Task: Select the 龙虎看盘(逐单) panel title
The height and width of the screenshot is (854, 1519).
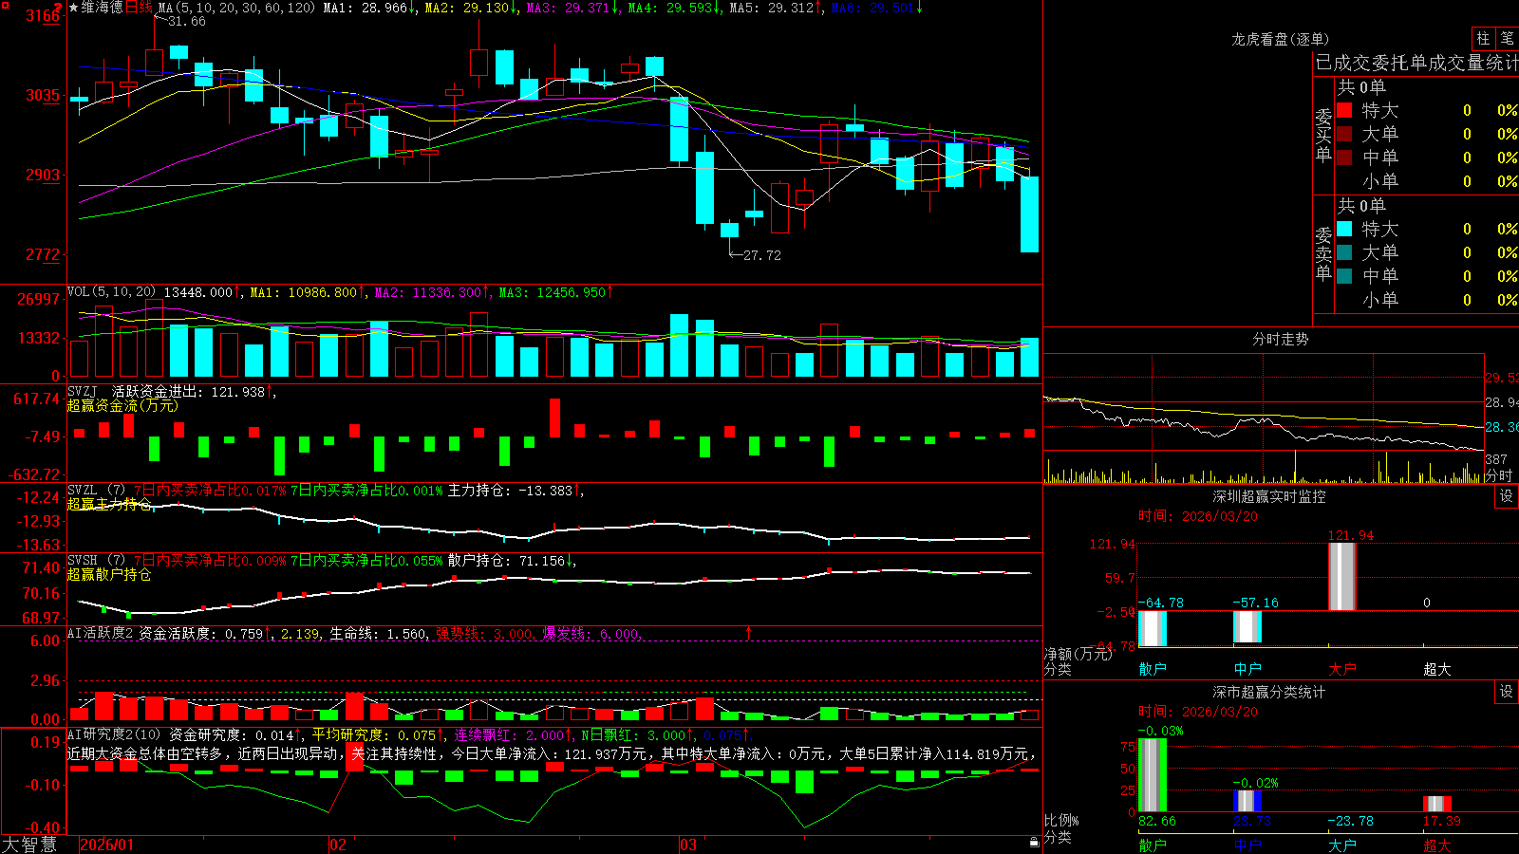Action: (1280, 39)
